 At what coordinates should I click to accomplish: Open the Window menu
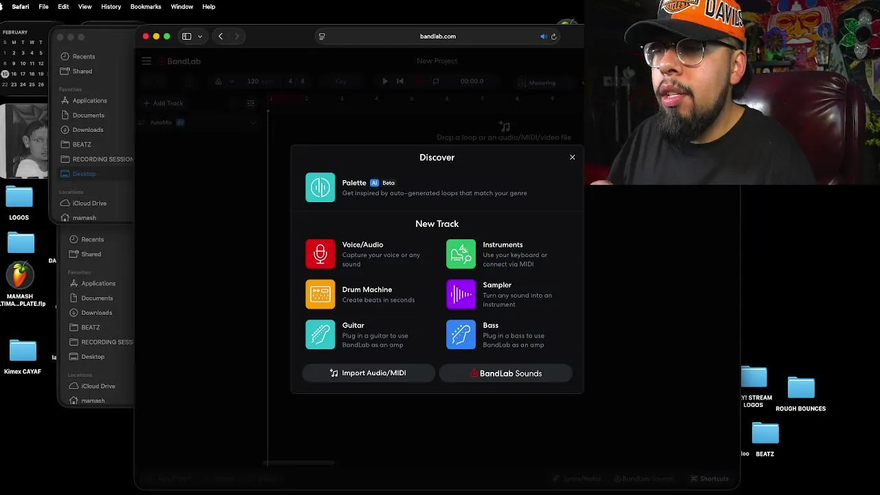pyautogui.click(x=181, y=6)
